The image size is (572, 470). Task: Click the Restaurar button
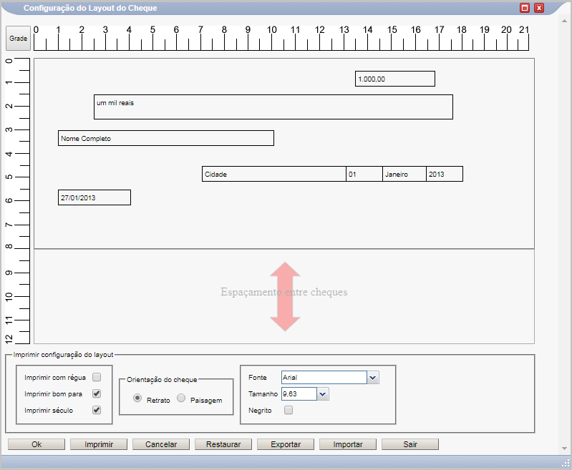point(223,444)
